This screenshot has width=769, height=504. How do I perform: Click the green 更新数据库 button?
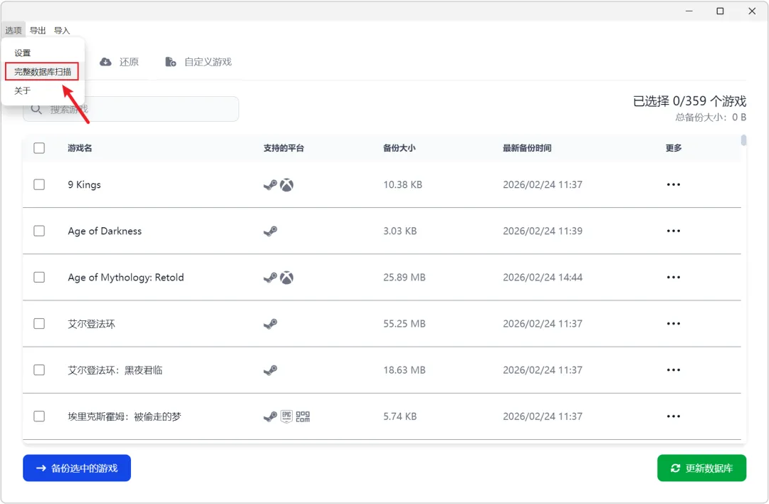click(x=701, y=468)
